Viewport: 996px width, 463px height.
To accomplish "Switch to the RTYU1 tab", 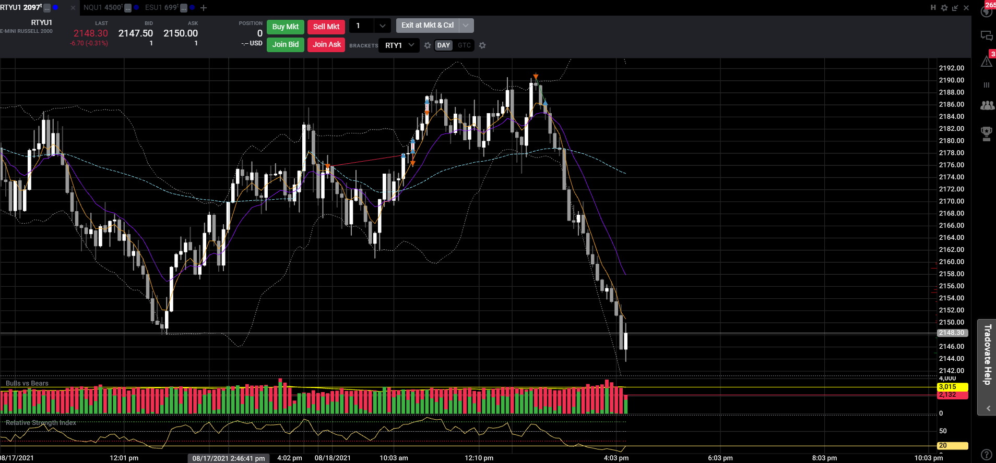I will 21,7.
